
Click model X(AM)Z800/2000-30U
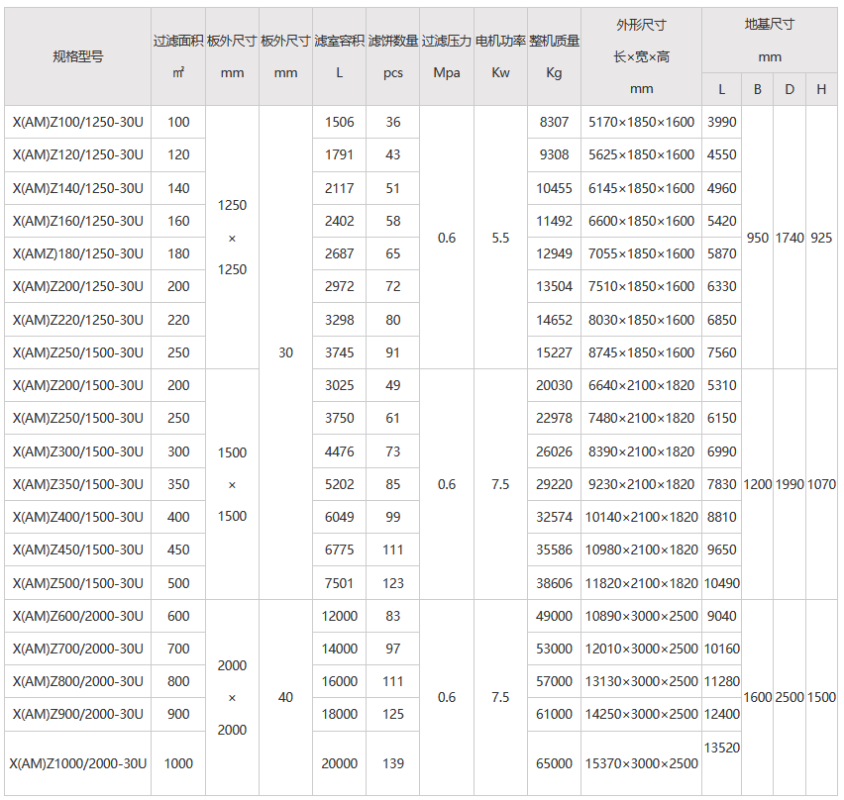tap(78, 681)
